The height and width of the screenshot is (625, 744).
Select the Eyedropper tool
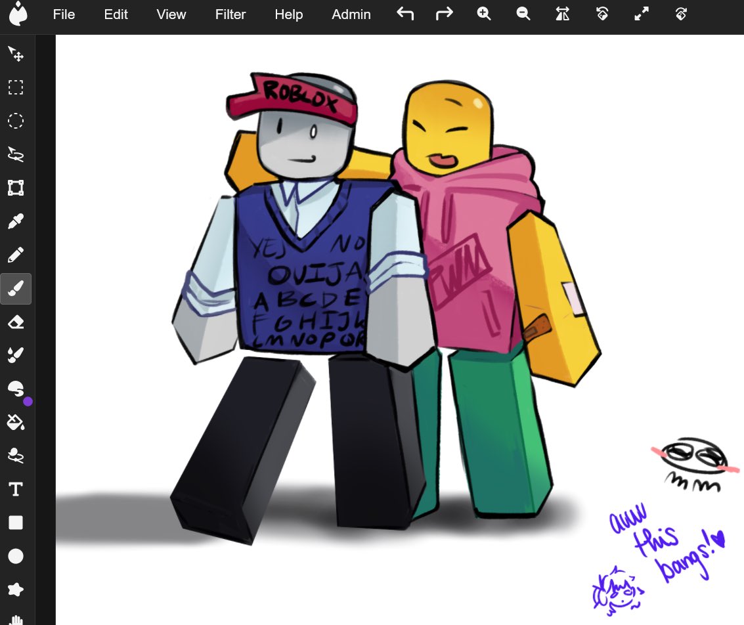pos(16,221)
